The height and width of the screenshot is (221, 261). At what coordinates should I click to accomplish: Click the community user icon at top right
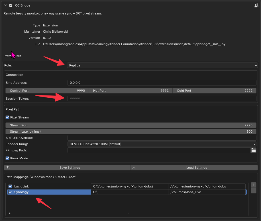[x=256, y=6]
